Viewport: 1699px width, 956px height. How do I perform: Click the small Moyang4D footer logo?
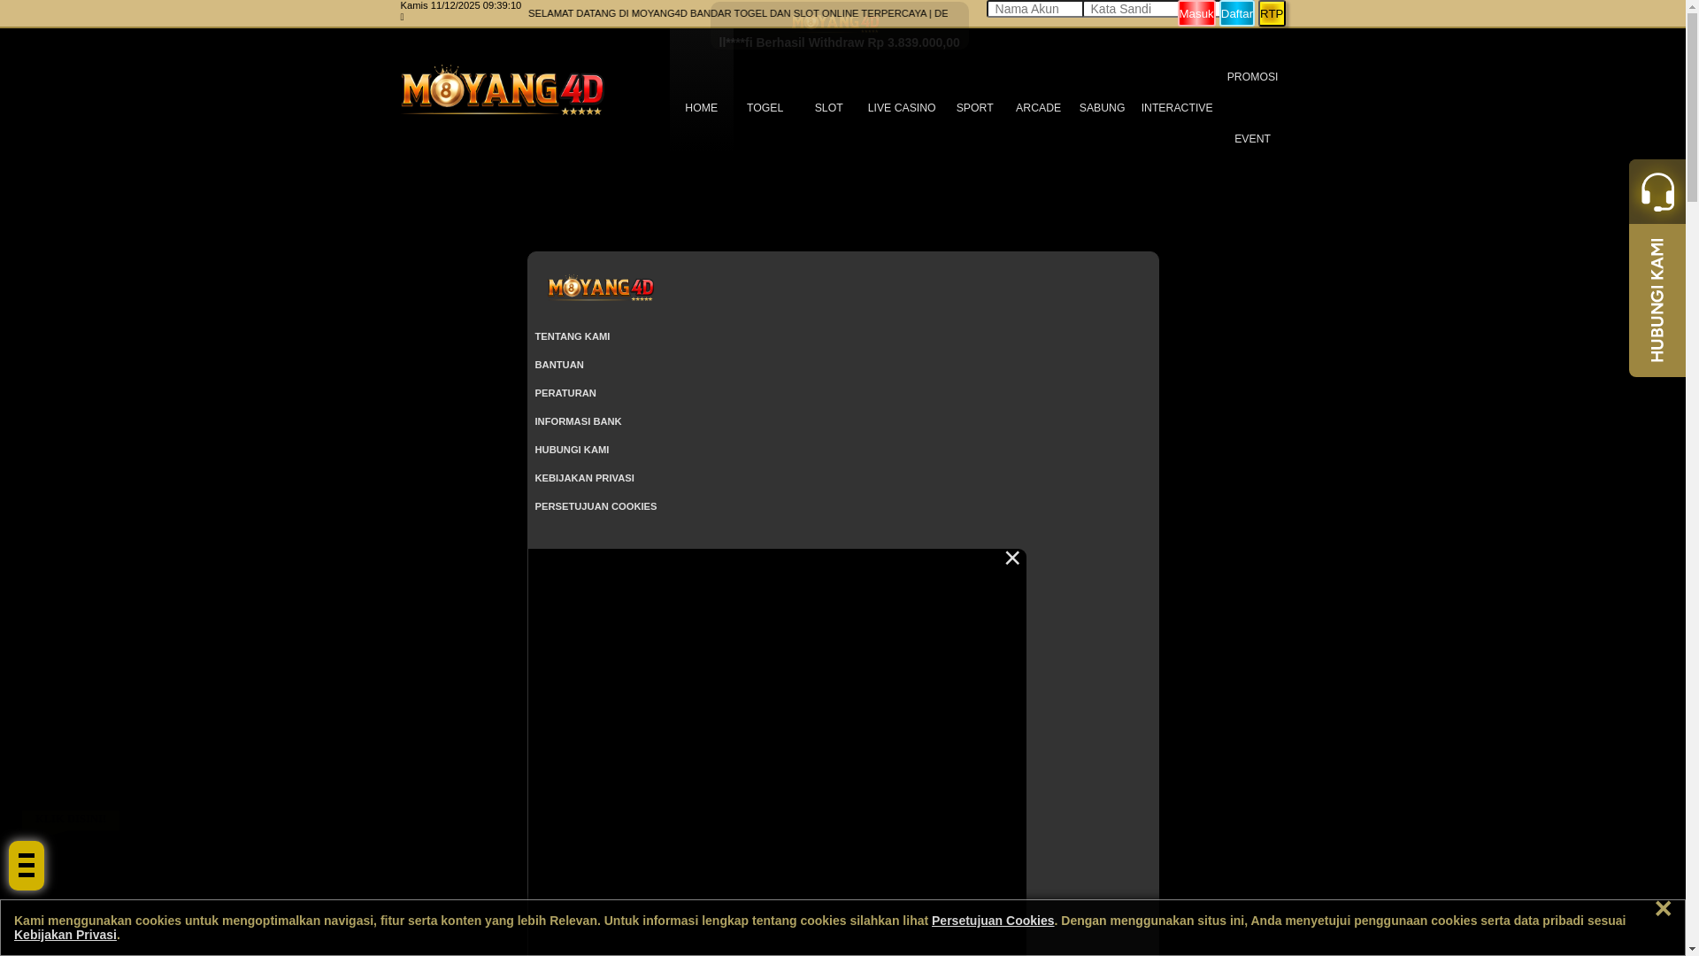pyautogui.click(x=601, y=288)
